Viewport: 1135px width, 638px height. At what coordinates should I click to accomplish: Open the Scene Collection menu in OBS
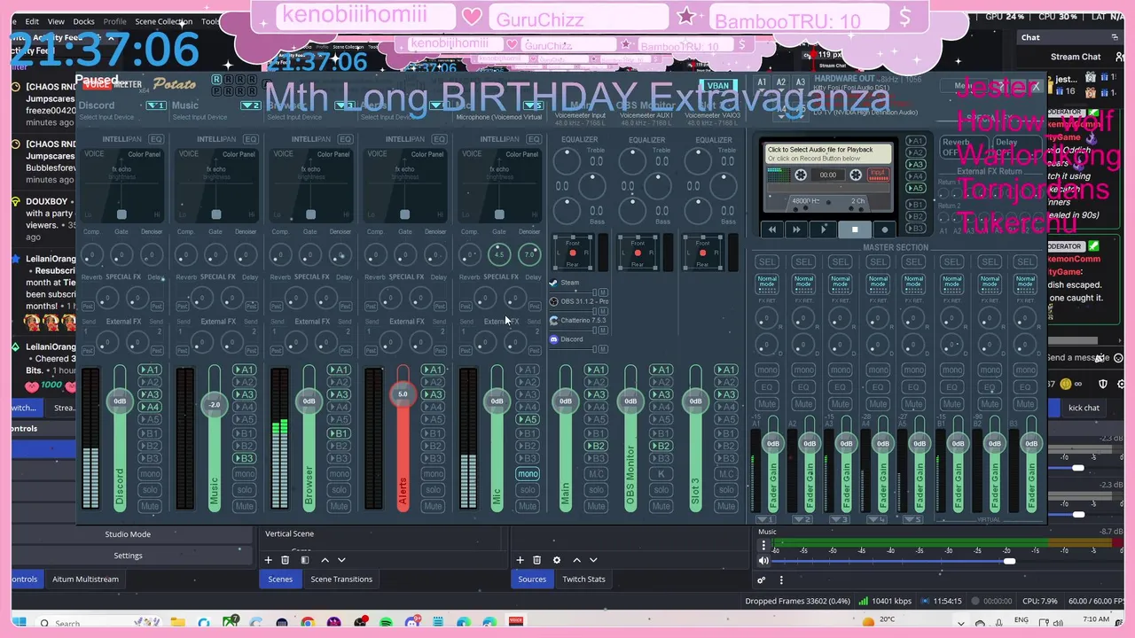tap(163, 21)
